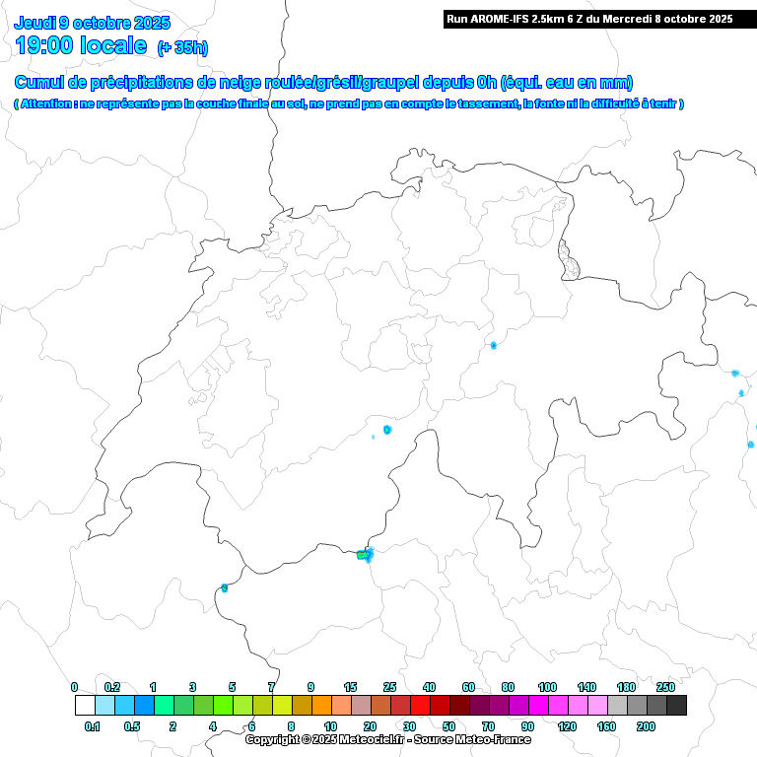The width and height of the screenshot is (757, 757).
Task: Click the "Attention" warning note in parentheses
Action: coord(348,103)
